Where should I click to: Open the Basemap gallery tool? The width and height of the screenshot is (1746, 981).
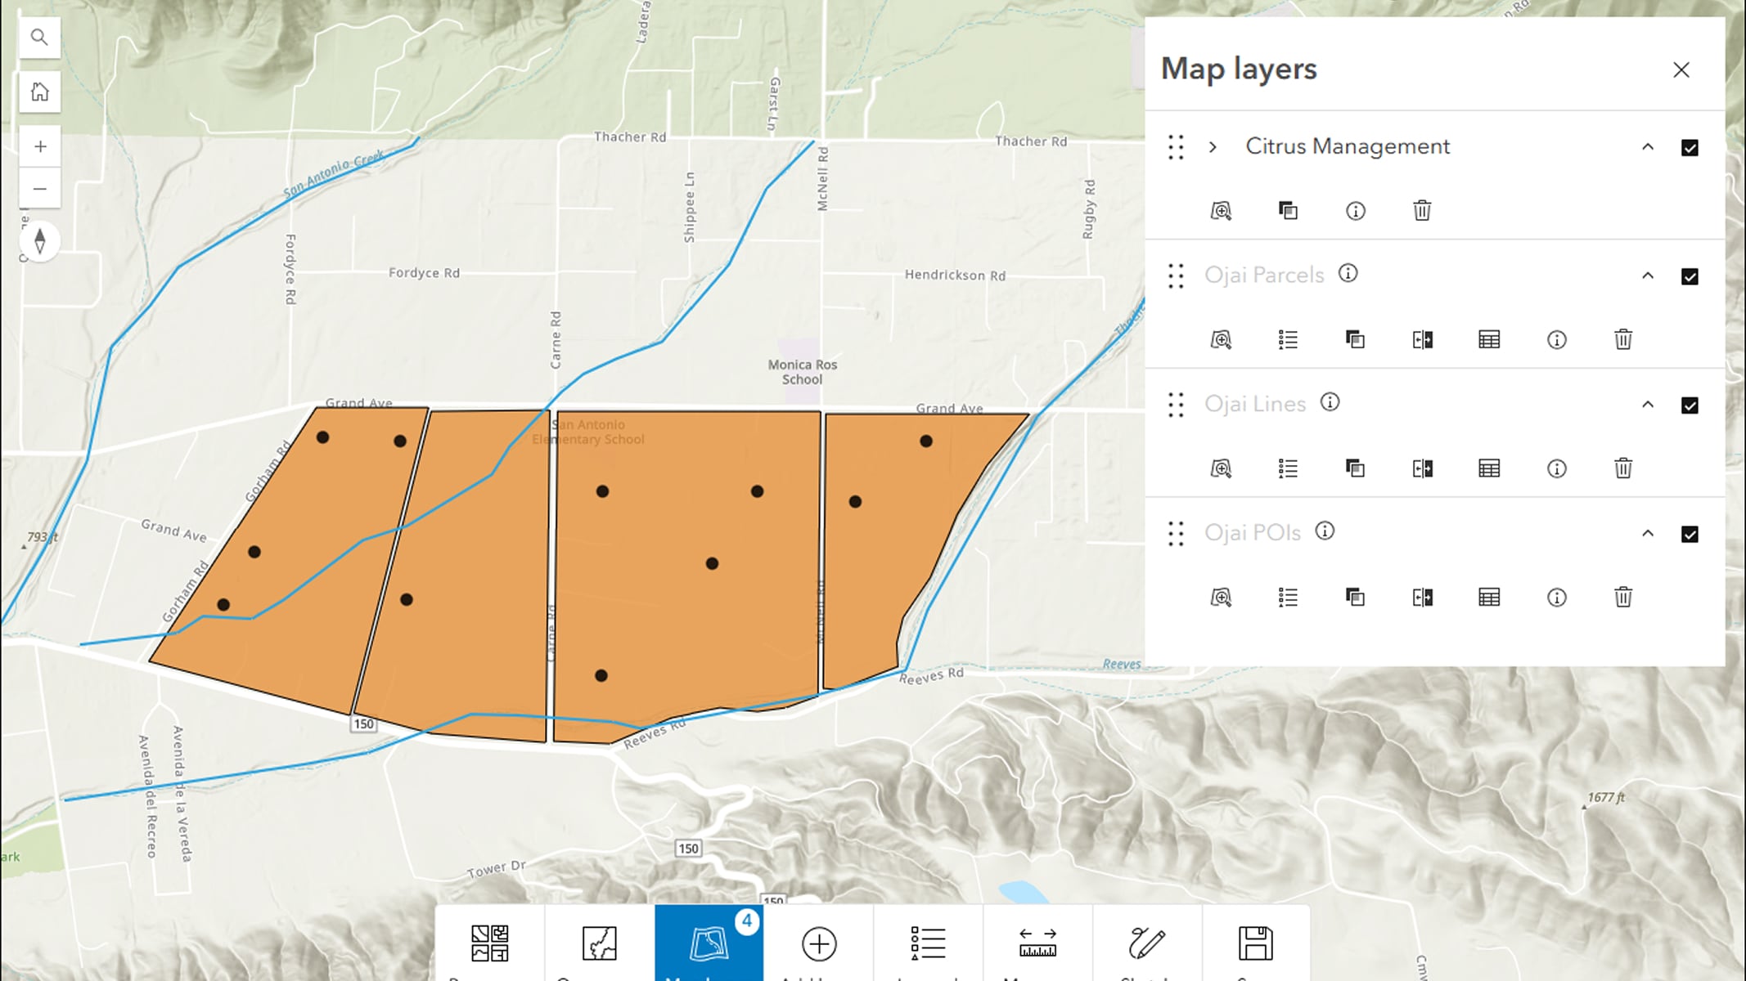pyautogui.click(x=489, y=943)
